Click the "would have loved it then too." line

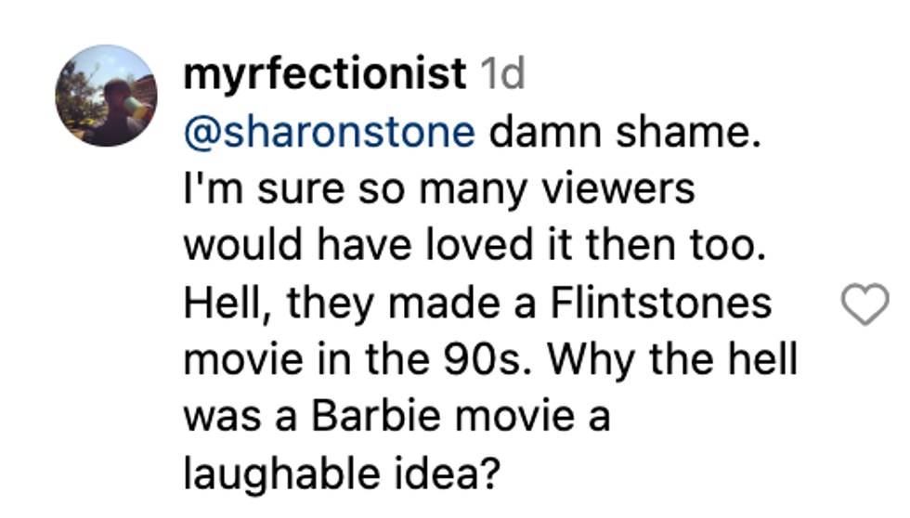[x=474, y=246]
